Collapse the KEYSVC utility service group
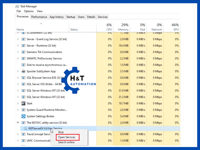200x150 pixels. pyautogui.click(x=18, y=123)
